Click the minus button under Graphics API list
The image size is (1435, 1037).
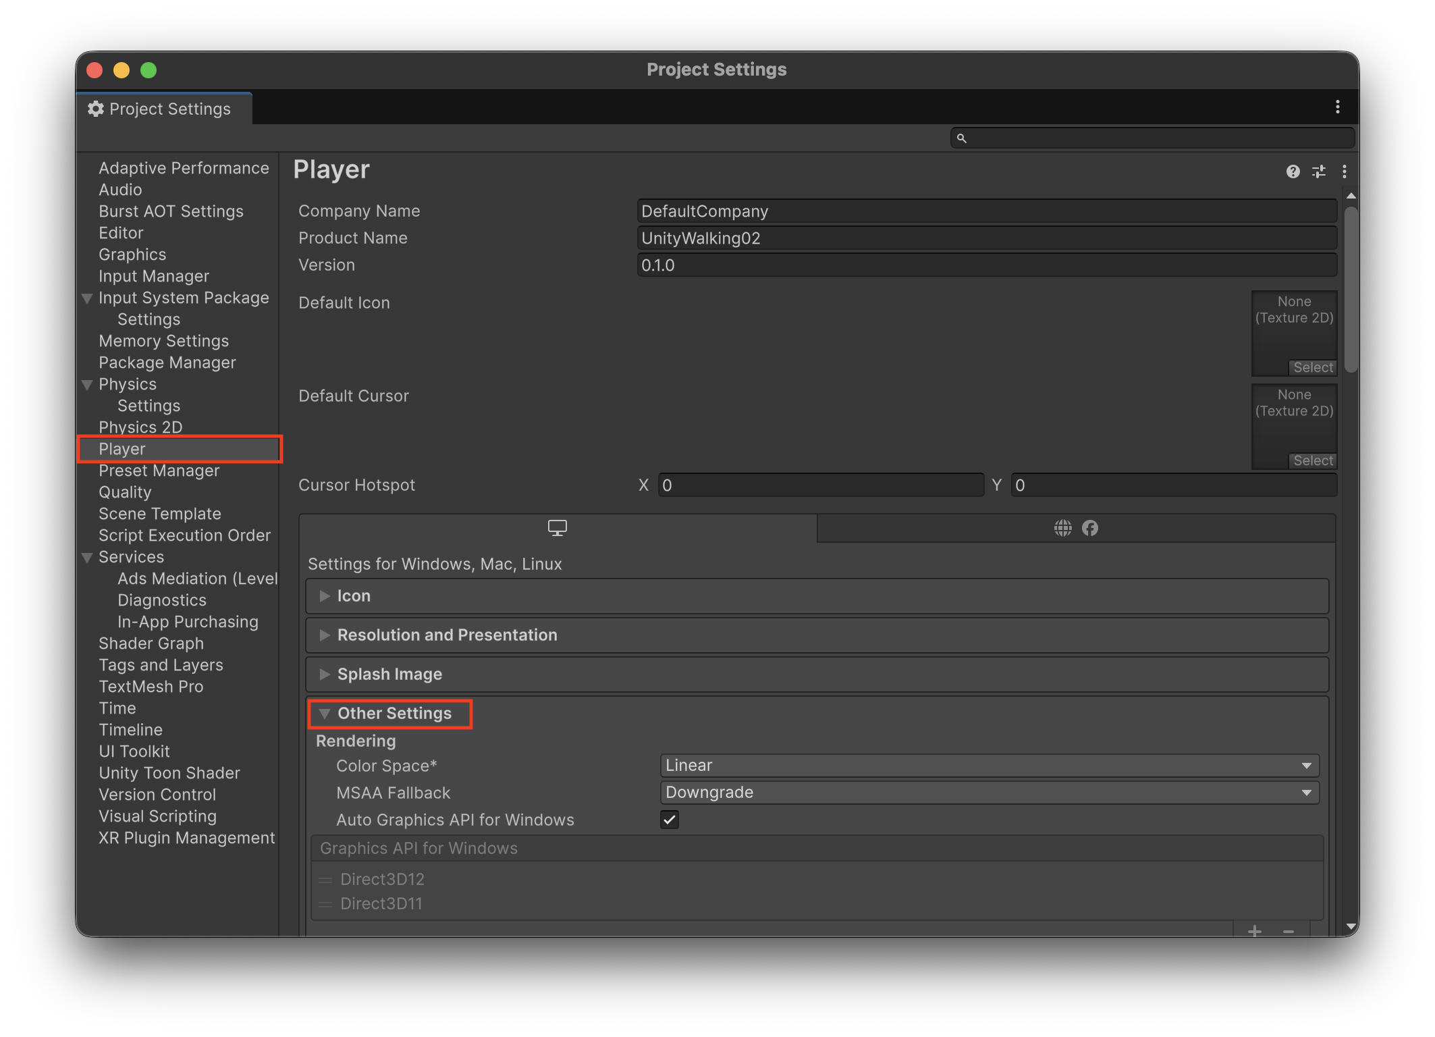point(1288,930)
